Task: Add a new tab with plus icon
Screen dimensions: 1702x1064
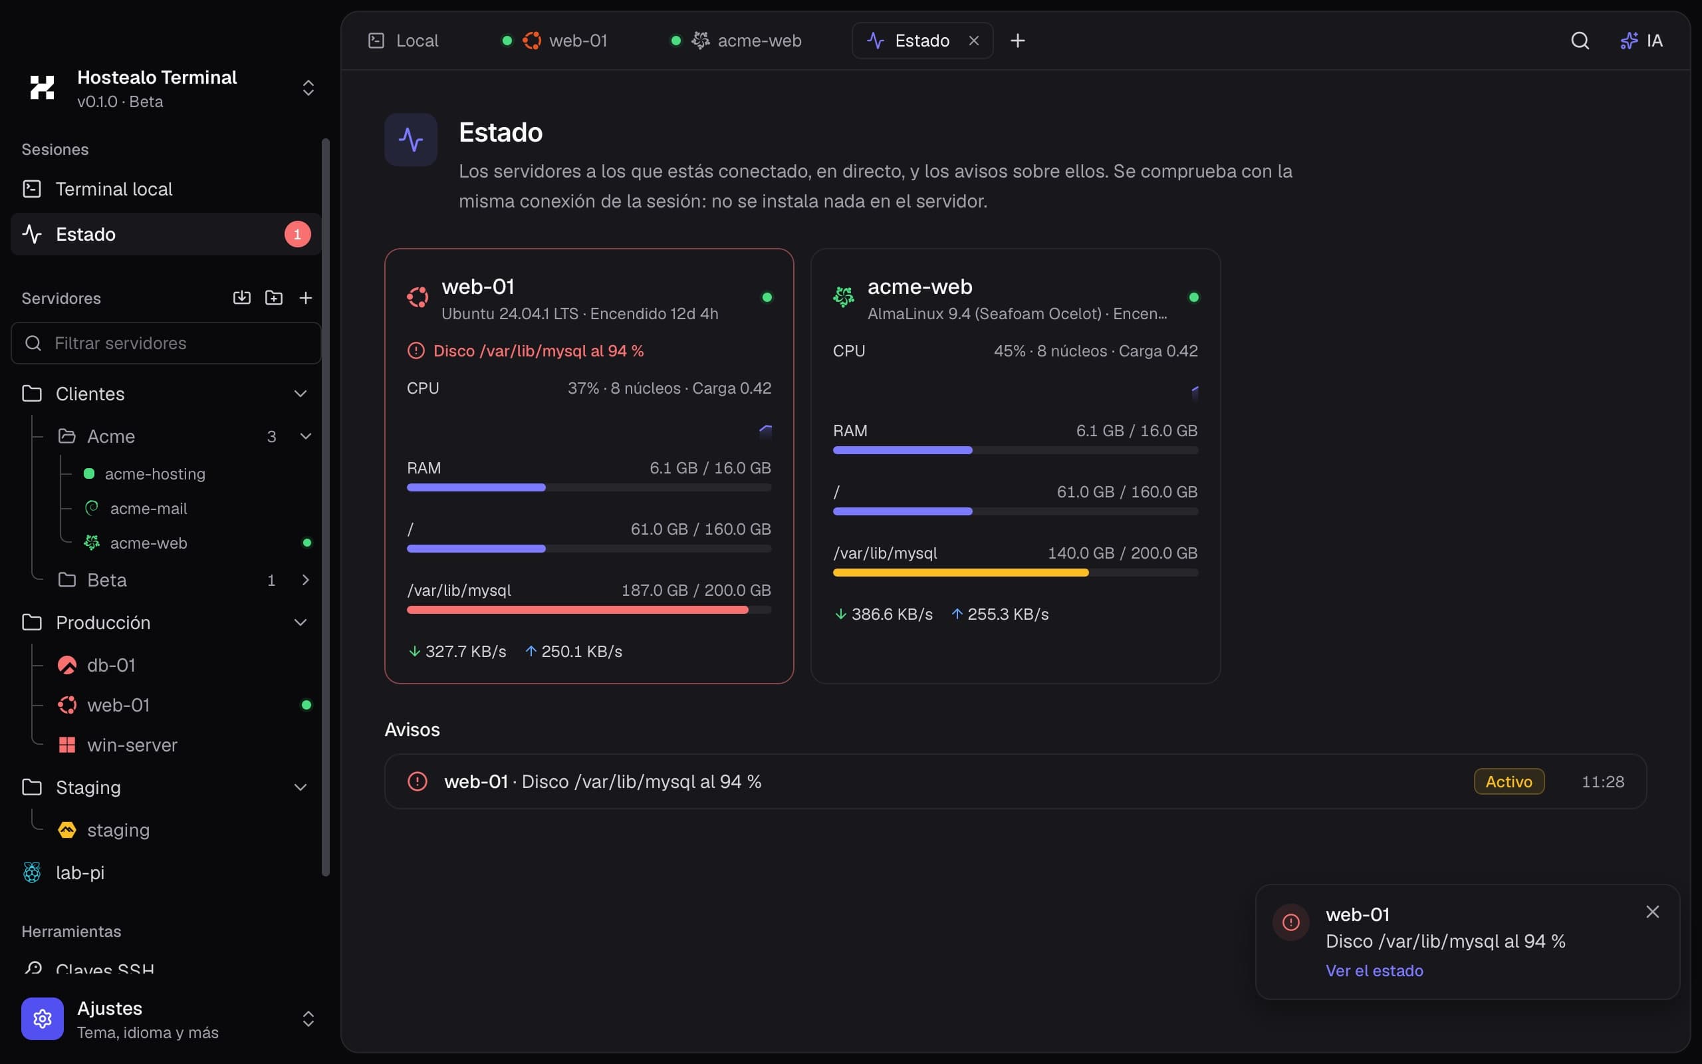Action: point(1017,41)
